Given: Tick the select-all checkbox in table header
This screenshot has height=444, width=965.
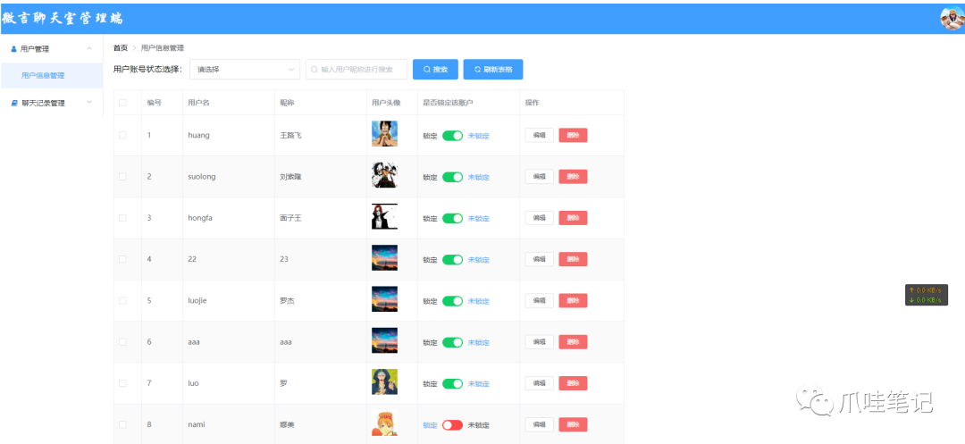Looking at the screenshot, I should (x=122, y=103).
